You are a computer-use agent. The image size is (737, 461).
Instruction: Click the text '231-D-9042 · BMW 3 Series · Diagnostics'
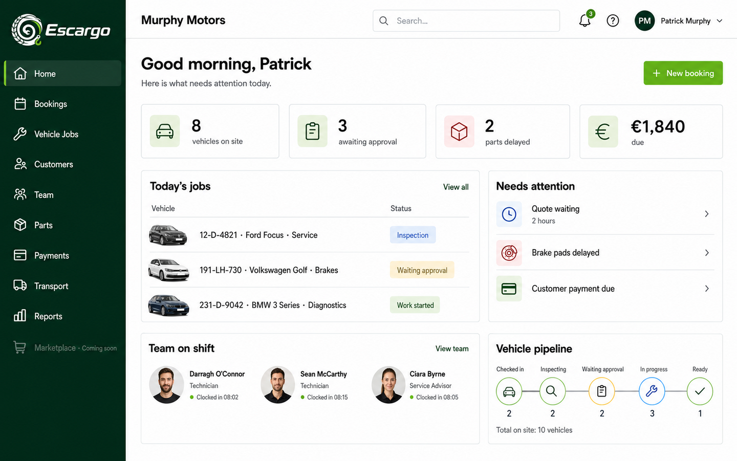[x=273, y=305]
